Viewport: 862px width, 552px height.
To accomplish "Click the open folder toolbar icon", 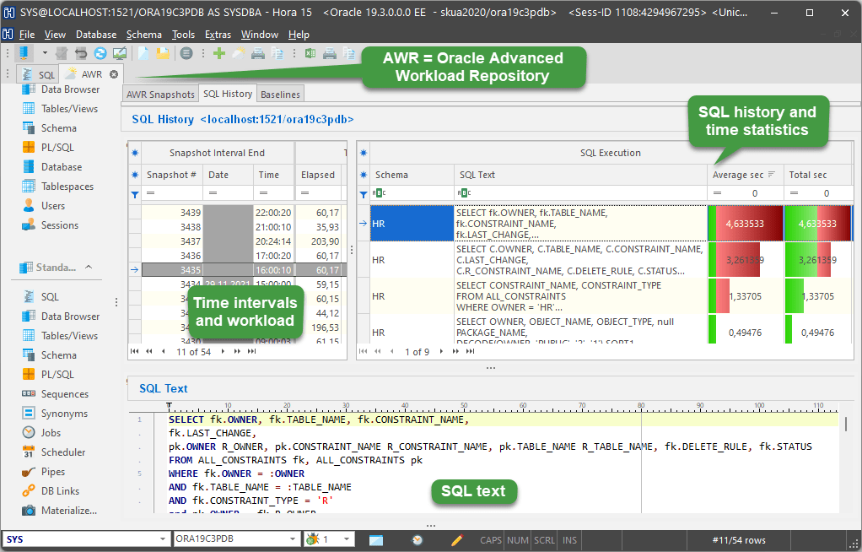I will tap(163, 53).
